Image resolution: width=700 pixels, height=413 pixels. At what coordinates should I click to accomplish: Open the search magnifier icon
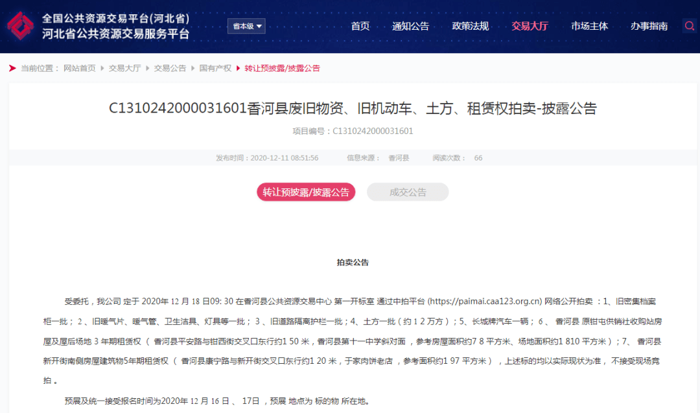[689, 26]
